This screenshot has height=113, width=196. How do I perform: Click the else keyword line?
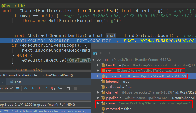tap(22, 55)
